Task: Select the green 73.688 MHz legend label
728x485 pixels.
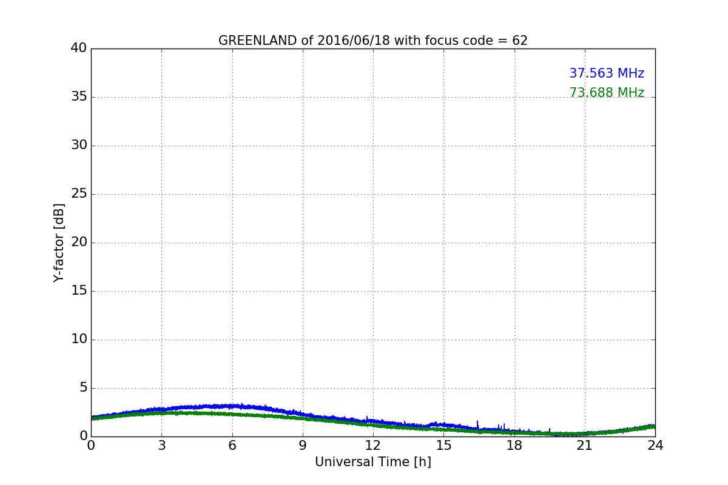Action: click(607, 93)
